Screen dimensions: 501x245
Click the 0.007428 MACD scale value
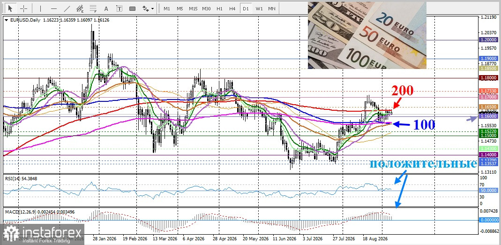(x=489, y=211)
